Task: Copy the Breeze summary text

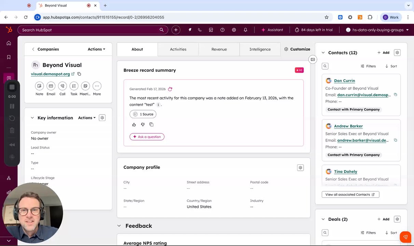Action: 151,124
